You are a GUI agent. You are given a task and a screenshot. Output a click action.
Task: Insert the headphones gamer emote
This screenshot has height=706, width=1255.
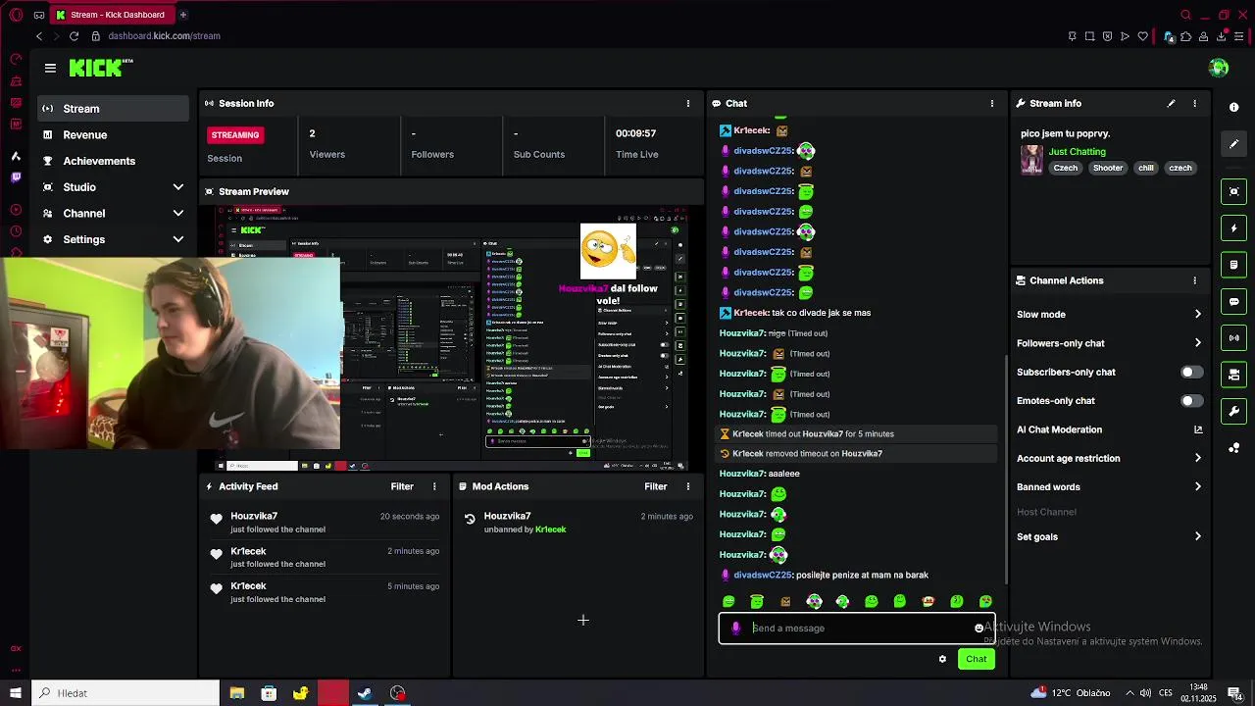pos(814,601)
